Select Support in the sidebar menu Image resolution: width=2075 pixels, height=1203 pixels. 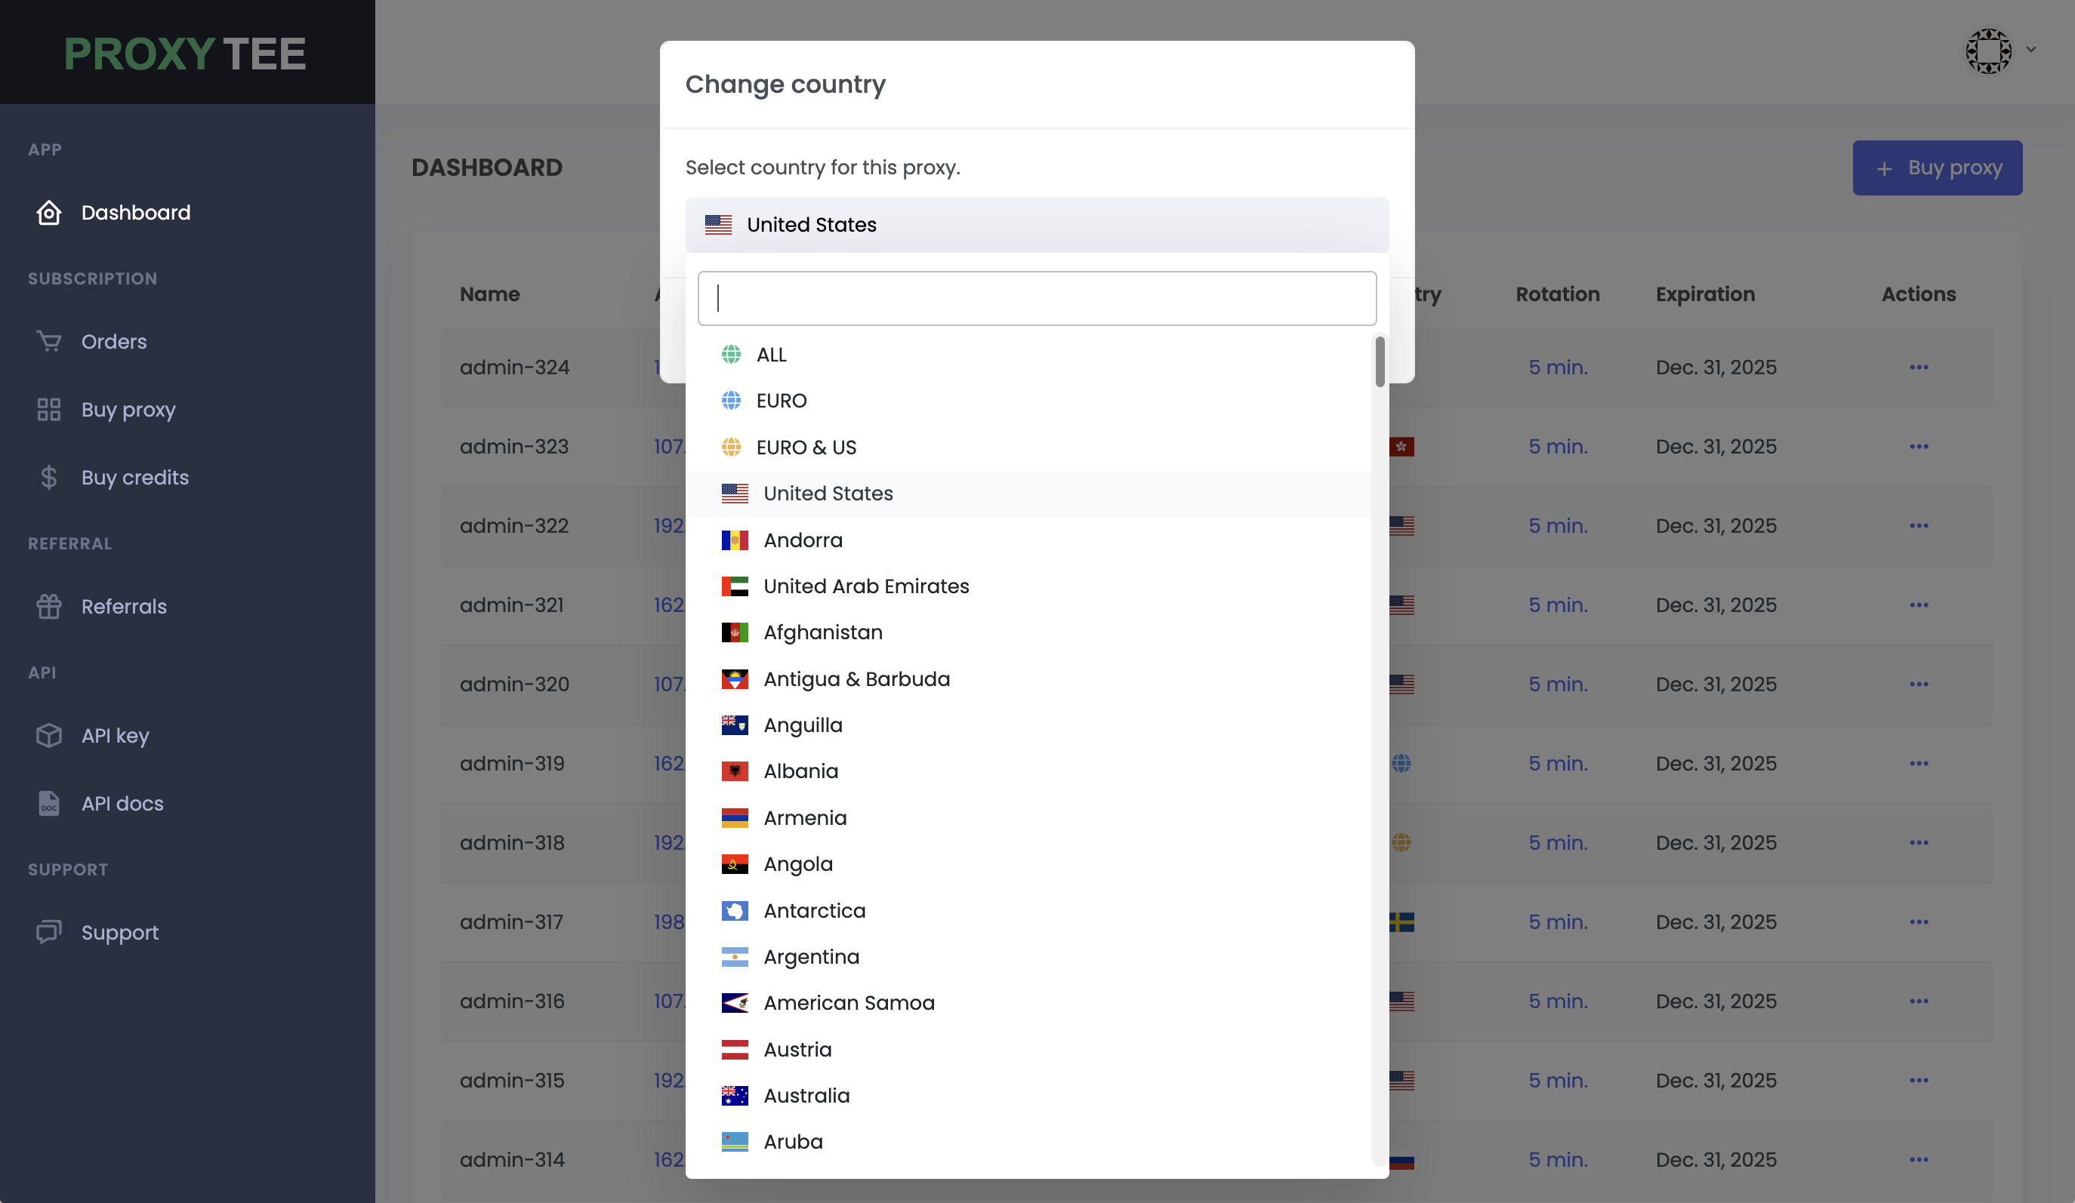120,932
